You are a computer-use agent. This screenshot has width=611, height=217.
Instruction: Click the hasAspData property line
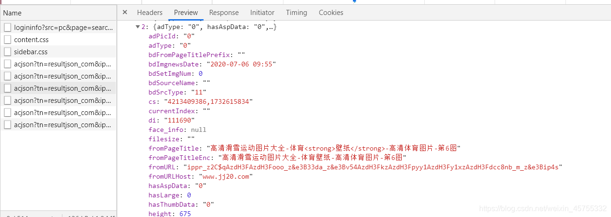click(177, 186)
